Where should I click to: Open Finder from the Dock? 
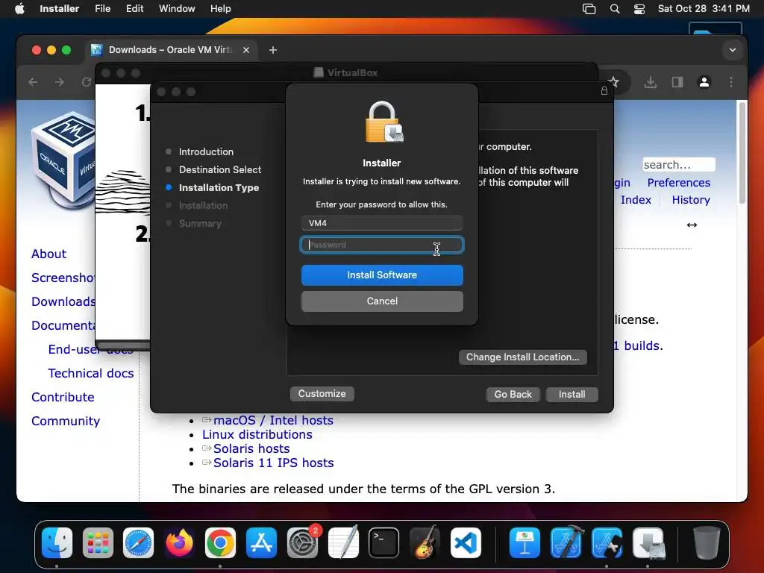click(57, 543)
